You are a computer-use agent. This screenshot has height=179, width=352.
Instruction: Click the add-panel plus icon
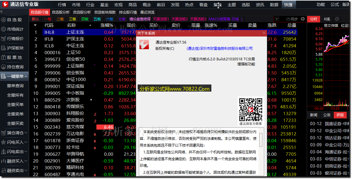point(277,19)
